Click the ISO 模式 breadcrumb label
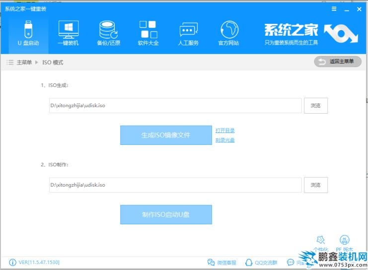The image size is (368, 270). click(53, 63)
